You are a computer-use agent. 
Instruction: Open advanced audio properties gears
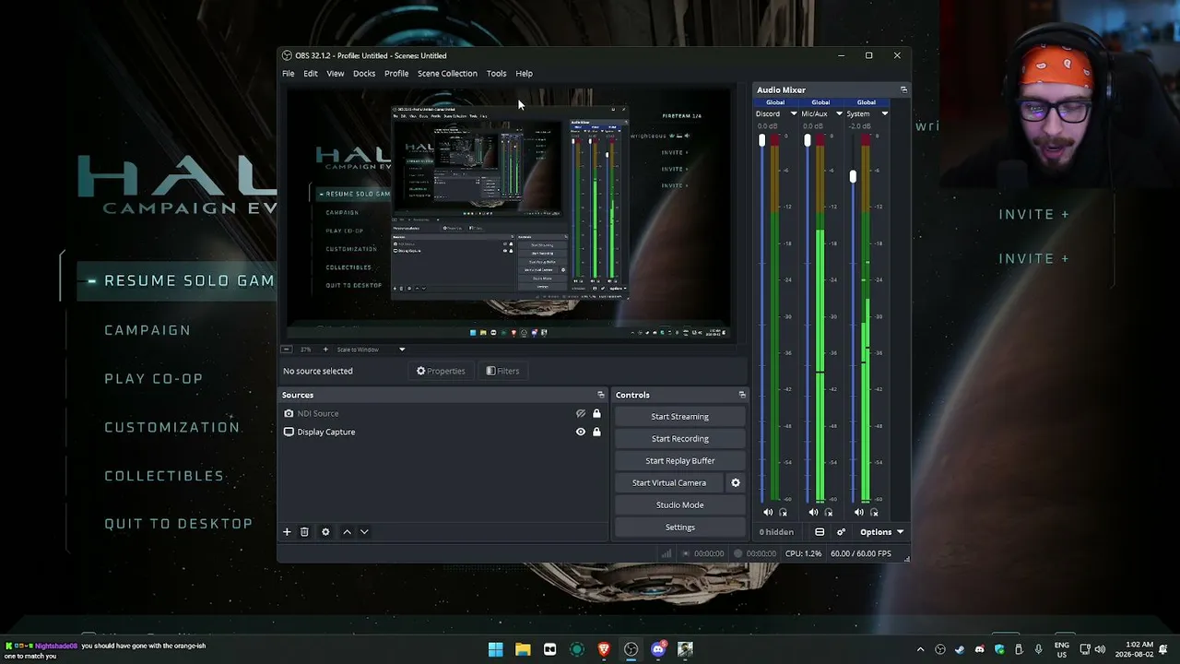tap(841, 532)
